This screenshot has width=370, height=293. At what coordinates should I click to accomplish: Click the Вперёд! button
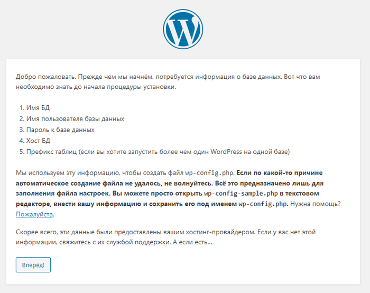33,264
